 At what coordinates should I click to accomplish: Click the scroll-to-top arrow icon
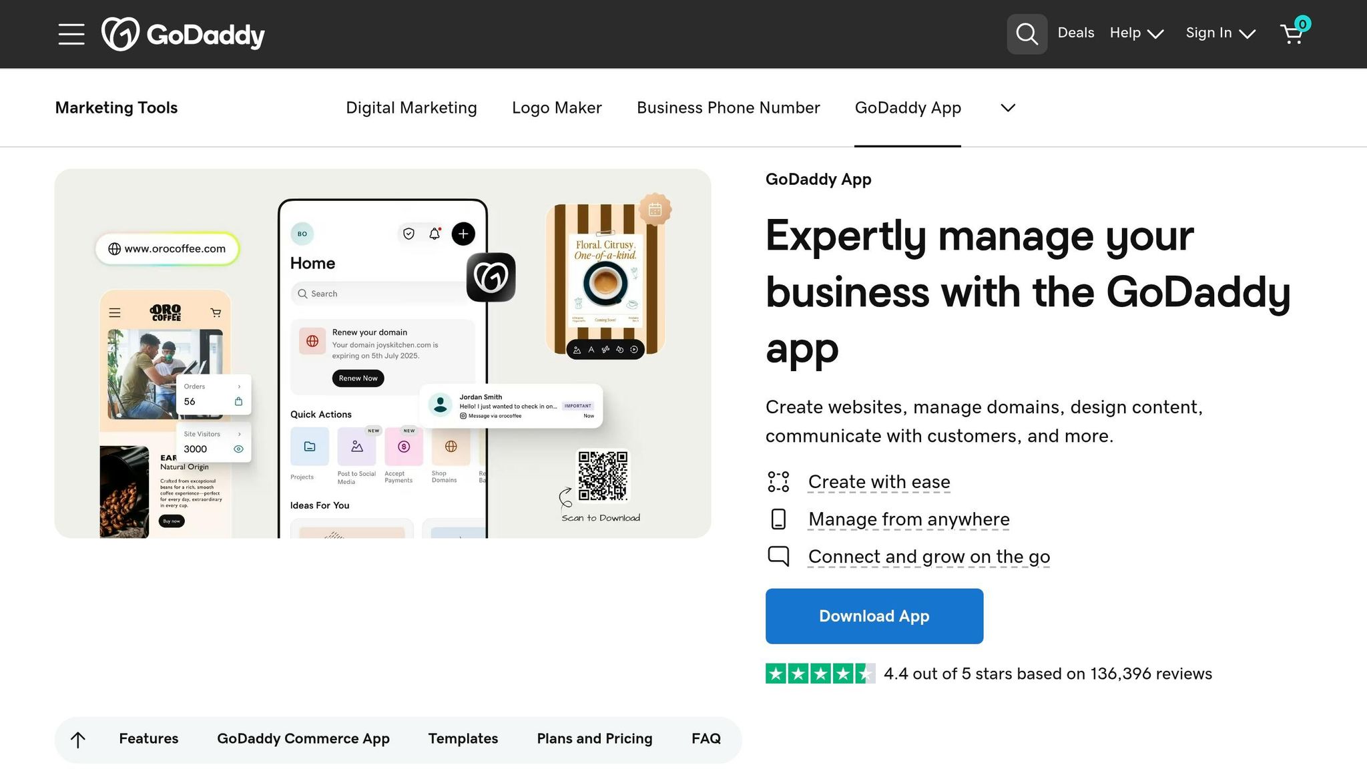pyautogui.click(x=78, y=740)
